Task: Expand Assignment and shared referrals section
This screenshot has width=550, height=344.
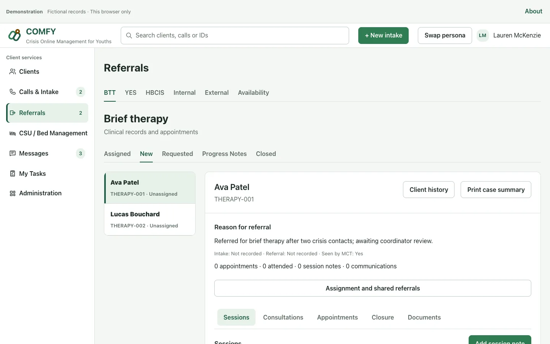Action: pos(373,288)
